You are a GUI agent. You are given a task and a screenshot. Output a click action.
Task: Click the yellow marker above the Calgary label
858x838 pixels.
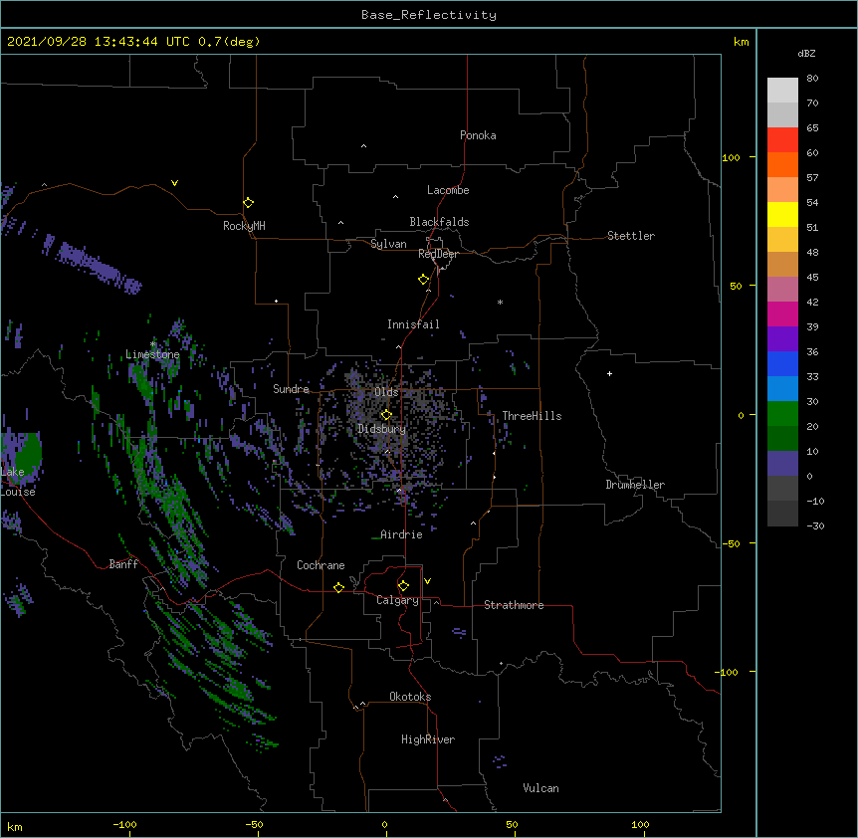403,586
